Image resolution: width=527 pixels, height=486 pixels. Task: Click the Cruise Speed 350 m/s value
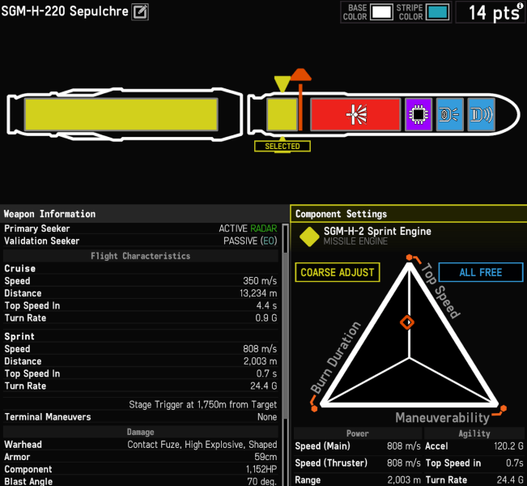(260, 281)
